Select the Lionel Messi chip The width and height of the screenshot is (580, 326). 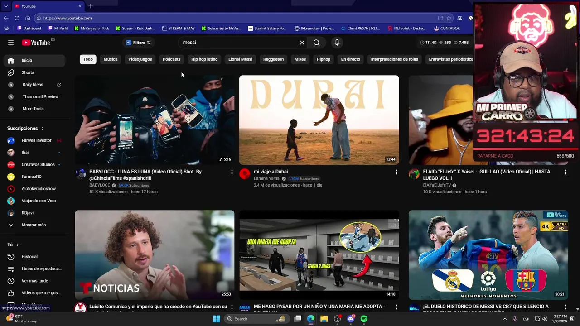point(240,59)
